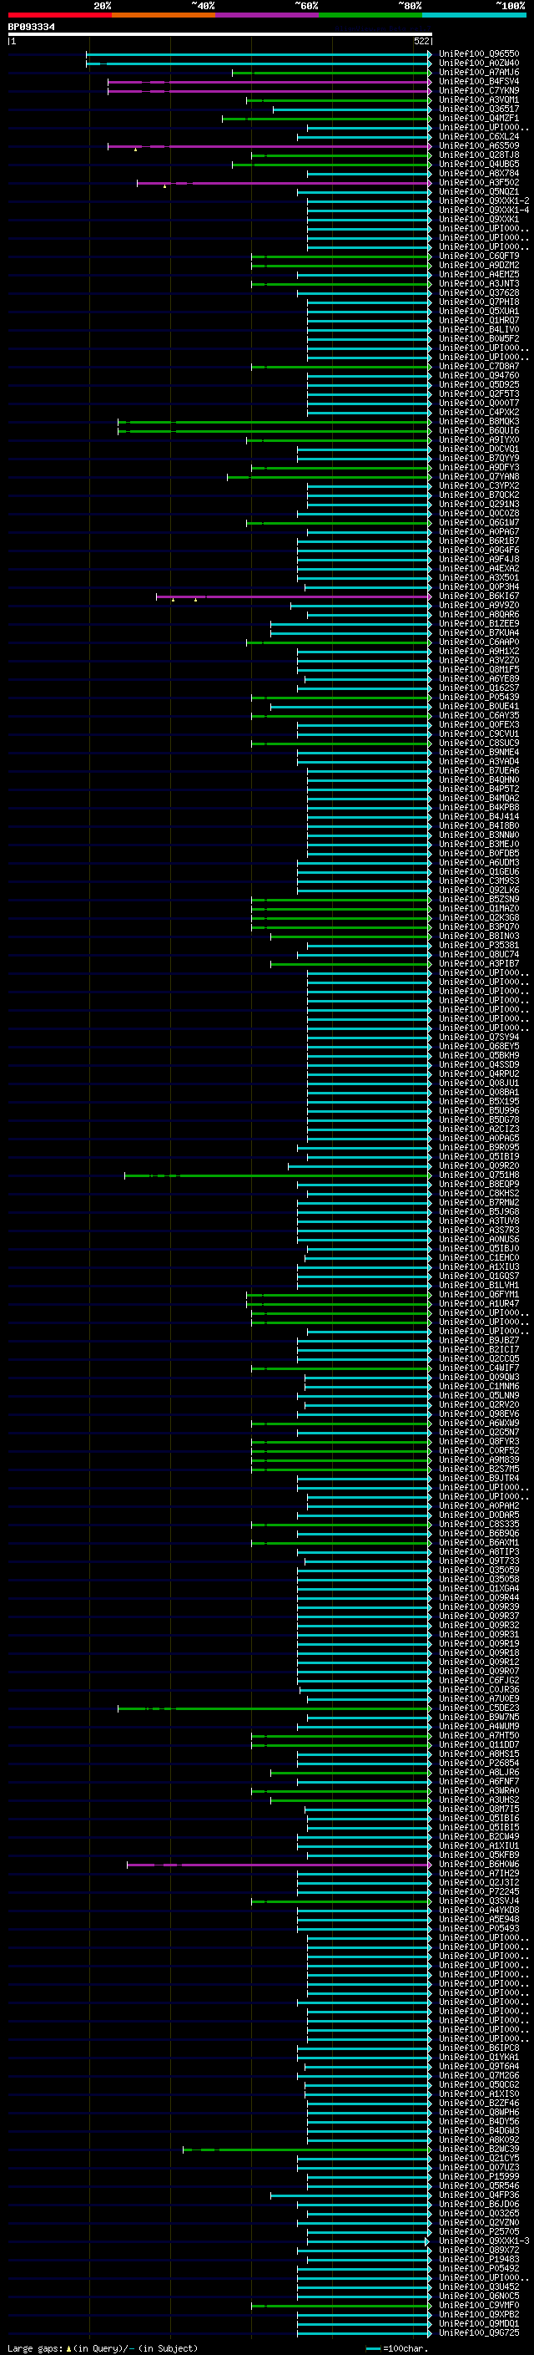
Task: Select hit label UniRef100_Q9T733
Action: point(478,1561)
